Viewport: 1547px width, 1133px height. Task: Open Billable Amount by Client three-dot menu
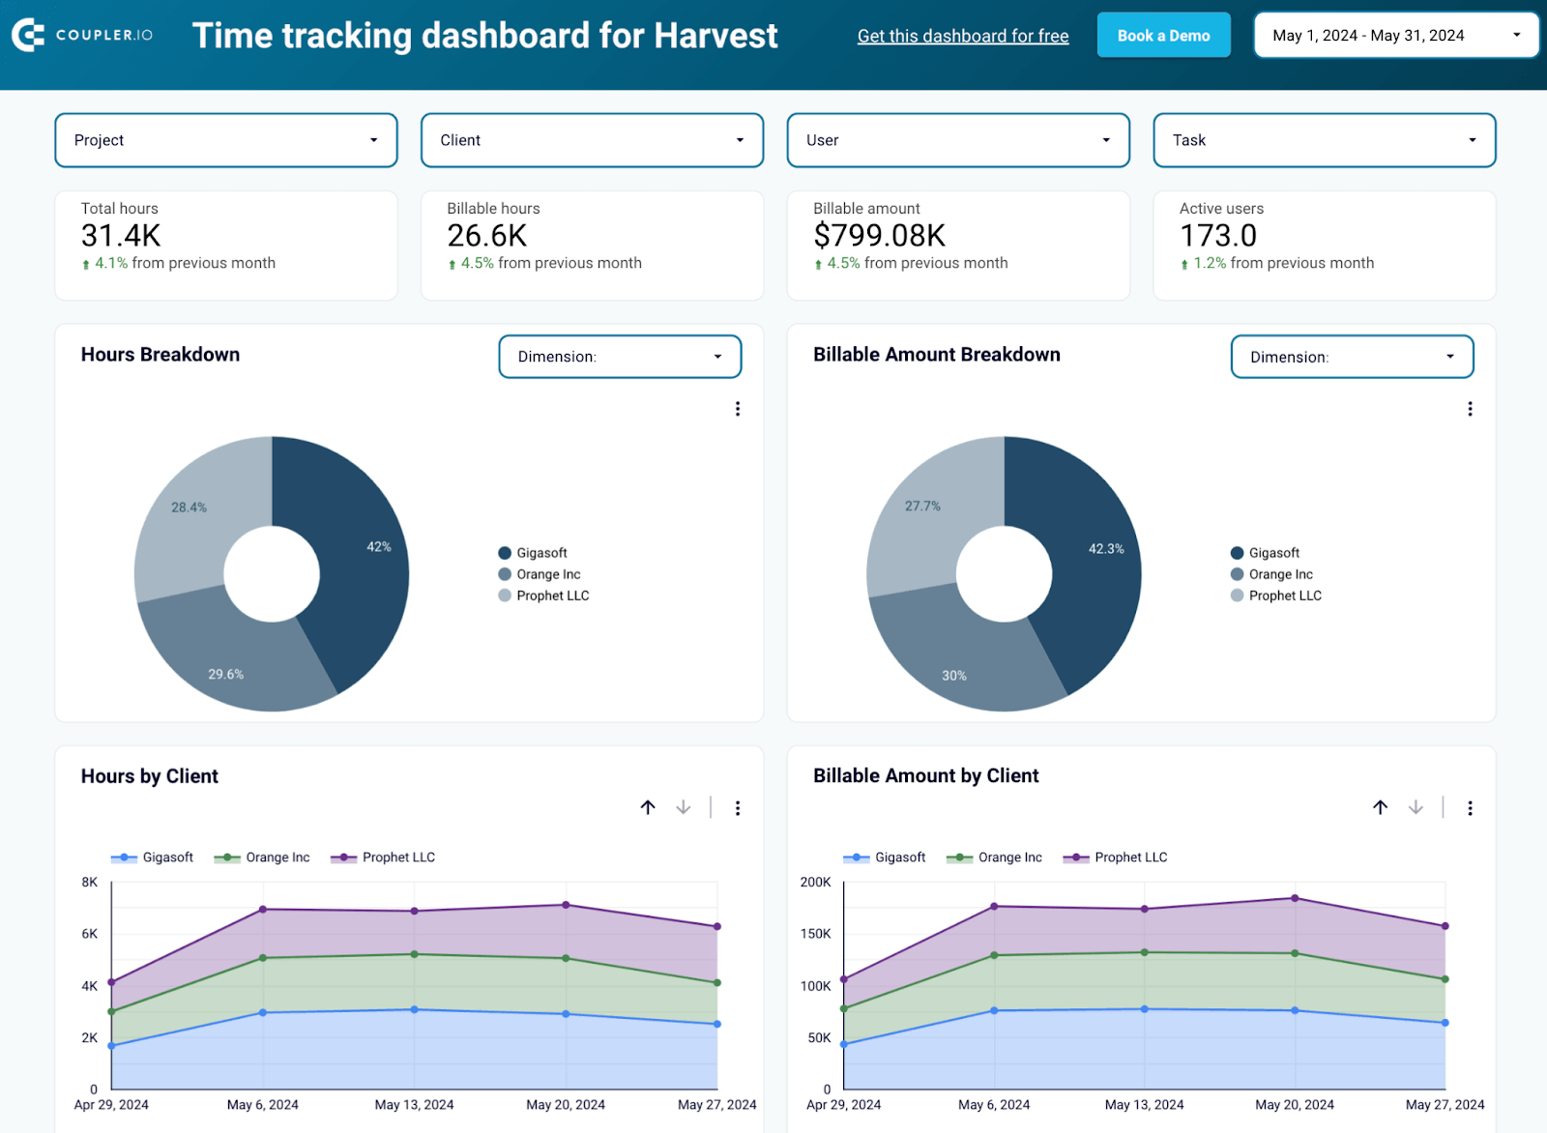1470,808
